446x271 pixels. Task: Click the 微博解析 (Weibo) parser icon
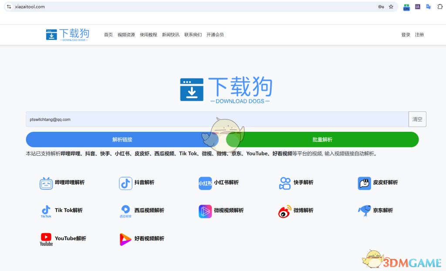(x=285, y=211)
